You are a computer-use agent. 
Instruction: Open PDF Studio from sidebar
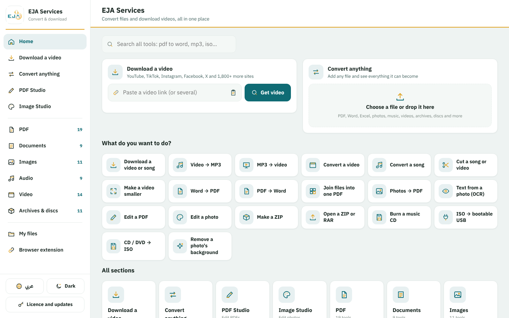tap(45, 90)
